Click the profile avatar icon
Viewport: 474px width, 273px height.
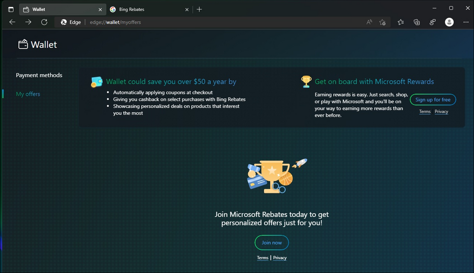click(449, 22)
